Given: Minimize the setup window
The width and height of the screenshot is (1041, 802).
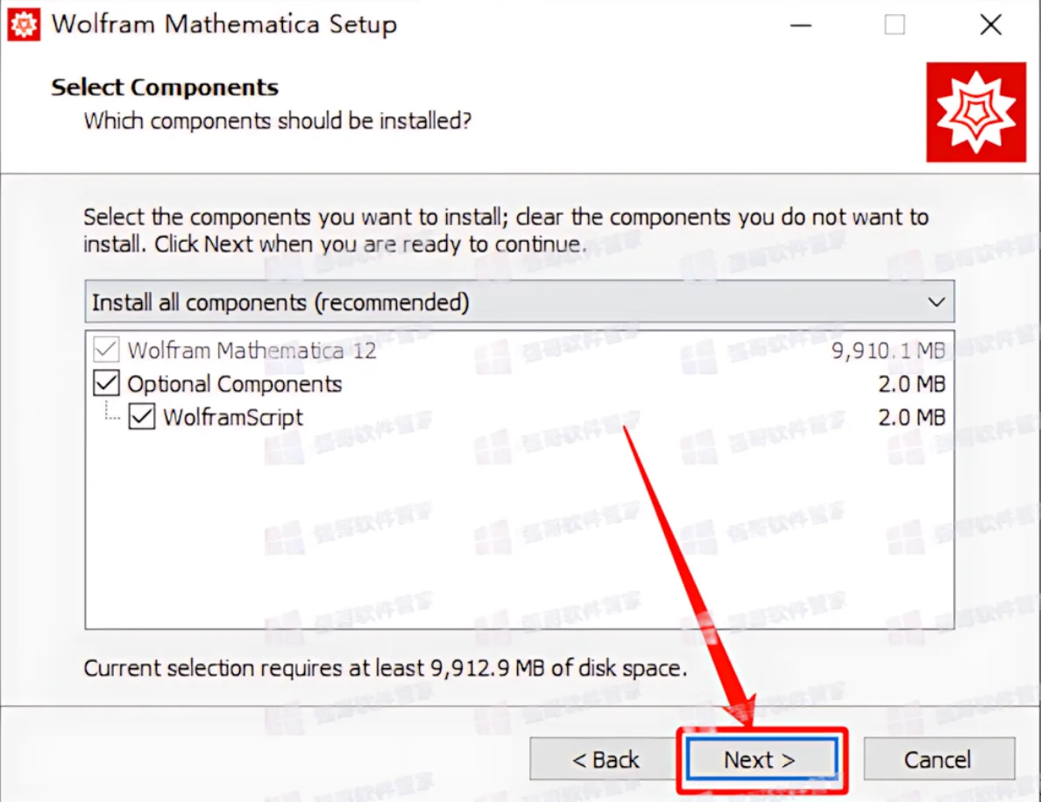Looking at the screenshot, I should pyautogui.click(x=800, y=25).
